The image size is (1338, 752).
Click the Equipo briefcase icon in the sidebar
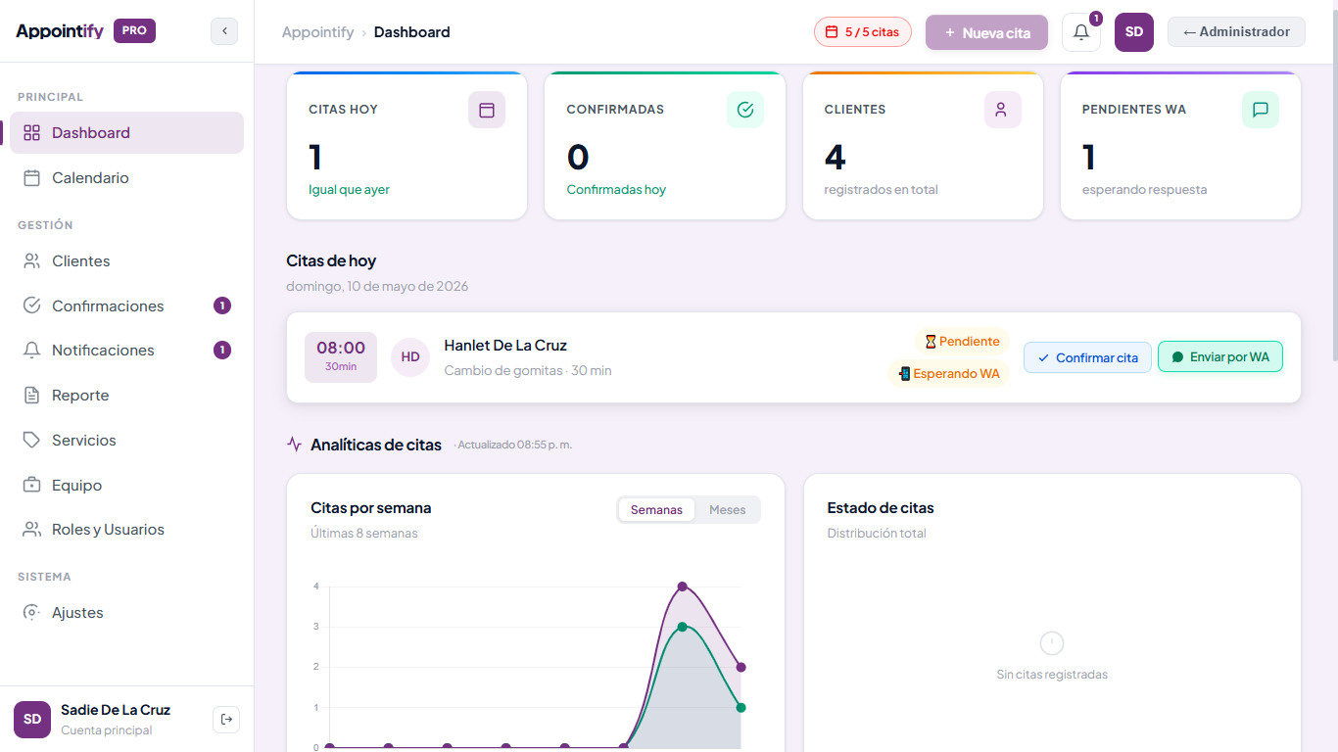pyautogui.click(x=32, y=486)
